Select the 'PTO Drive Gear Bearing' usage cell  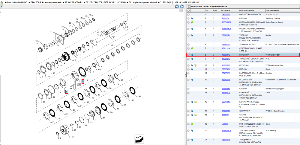275,111
